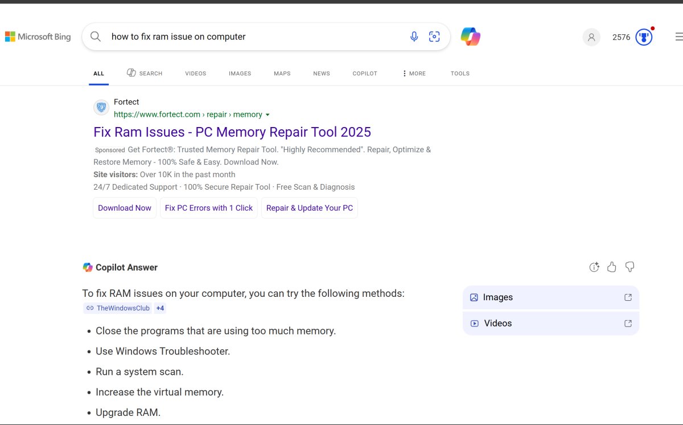Expand Fortect URL dropdown arrow
The width and height of the screenshot is (683, 425).
pos(268,115)
